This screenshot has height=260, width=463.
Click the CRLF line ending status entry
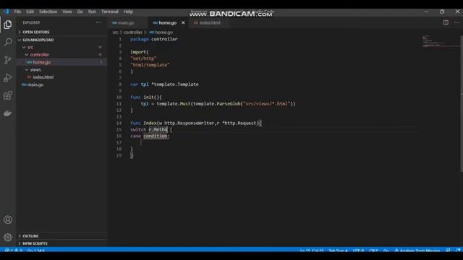click(373, 251)
